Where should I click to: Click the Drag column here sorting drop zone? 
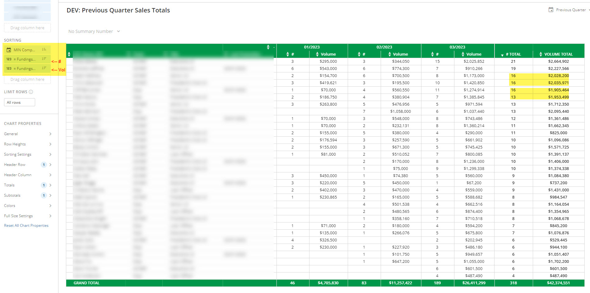point(27,79)
